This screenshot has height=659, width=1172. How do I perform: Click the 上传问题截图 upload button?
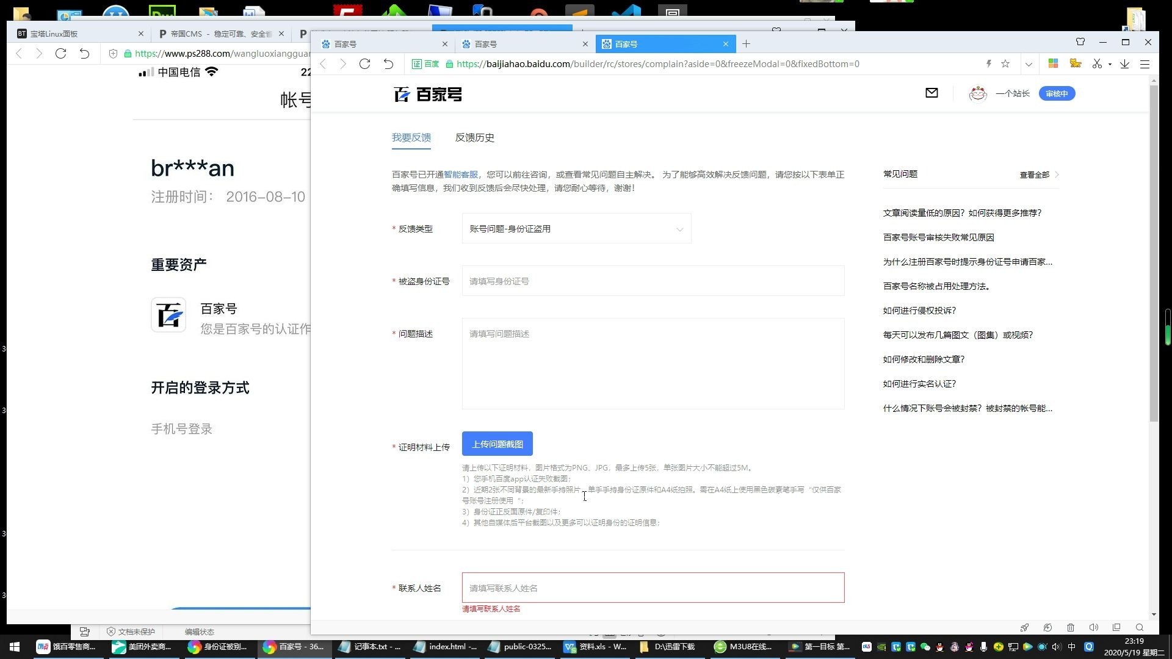[x=497, y=444]
